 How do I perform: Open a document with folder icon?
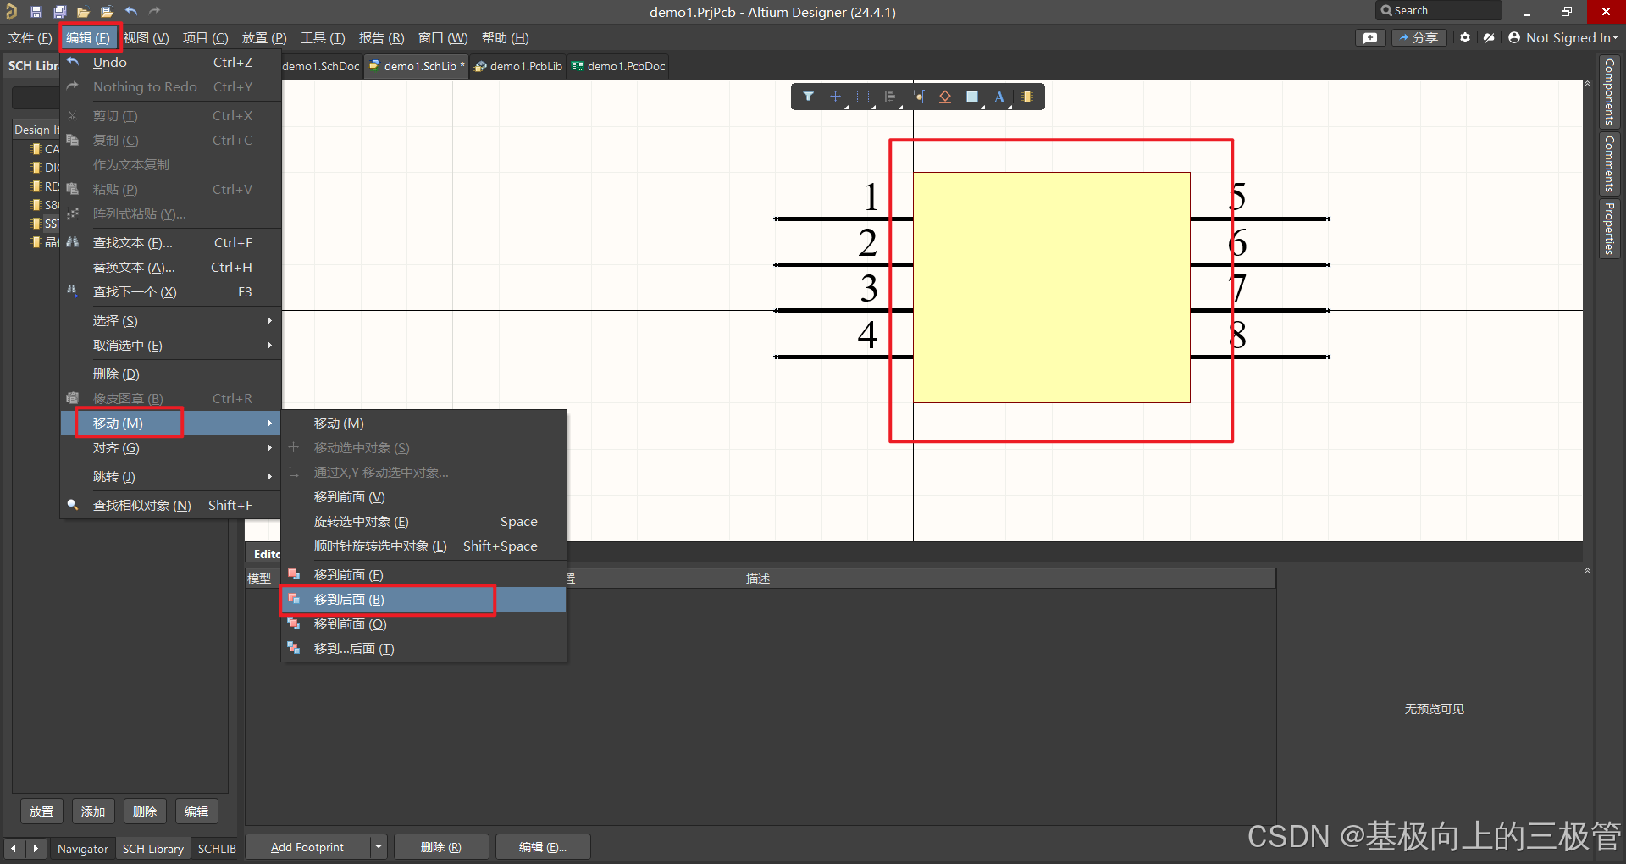pos(83,12)
